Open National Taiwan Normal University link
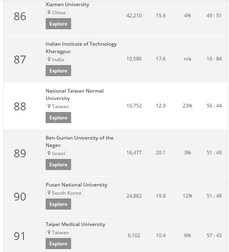This screenshot has height=252, width=229. point(75,95)
